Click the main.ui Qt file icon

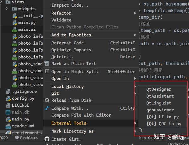point(14,30)
